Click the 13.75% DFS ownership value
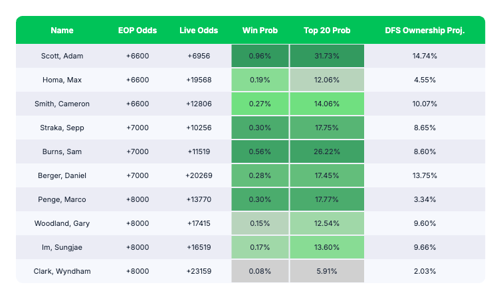This screenshot has width=501, height=299. coord(425,175)
